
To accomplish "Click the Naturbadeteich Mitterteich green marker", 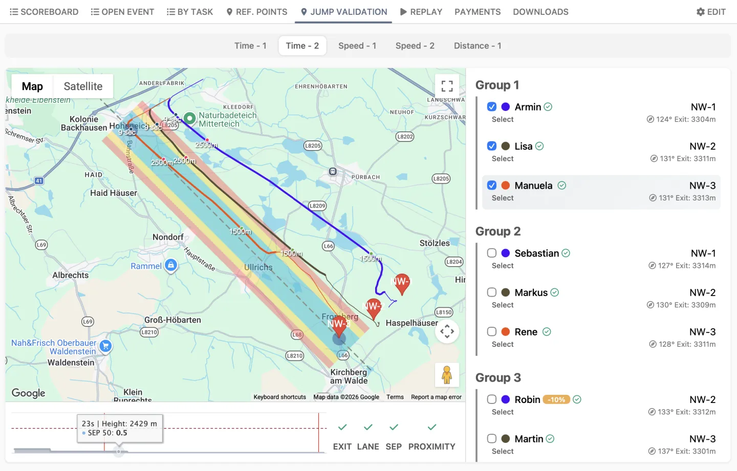I will (190, 119).
